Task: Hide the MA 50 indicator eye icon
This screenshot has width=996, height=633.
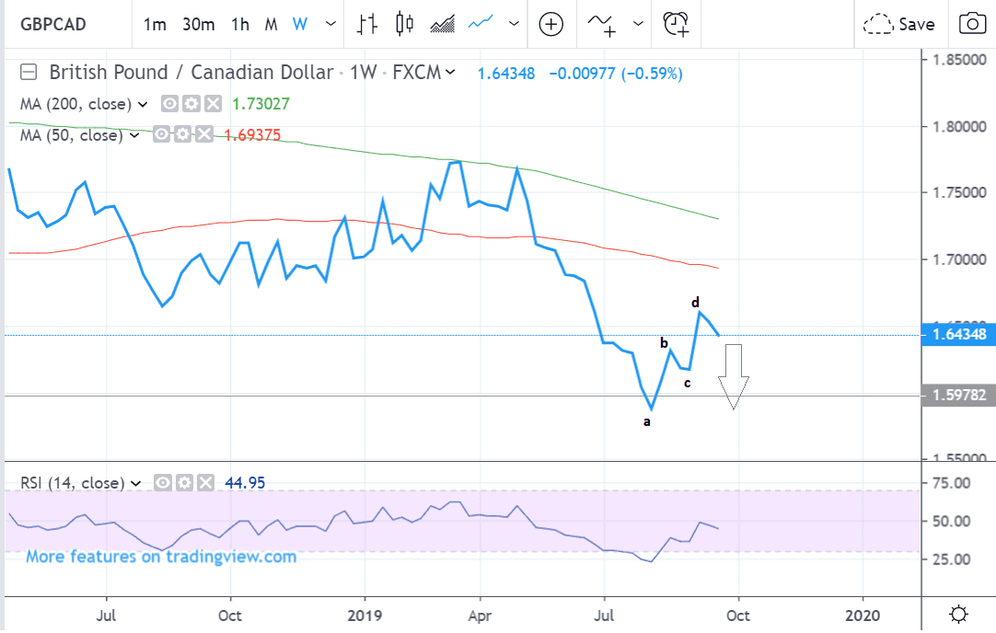Action: click(x=161, y=134)
